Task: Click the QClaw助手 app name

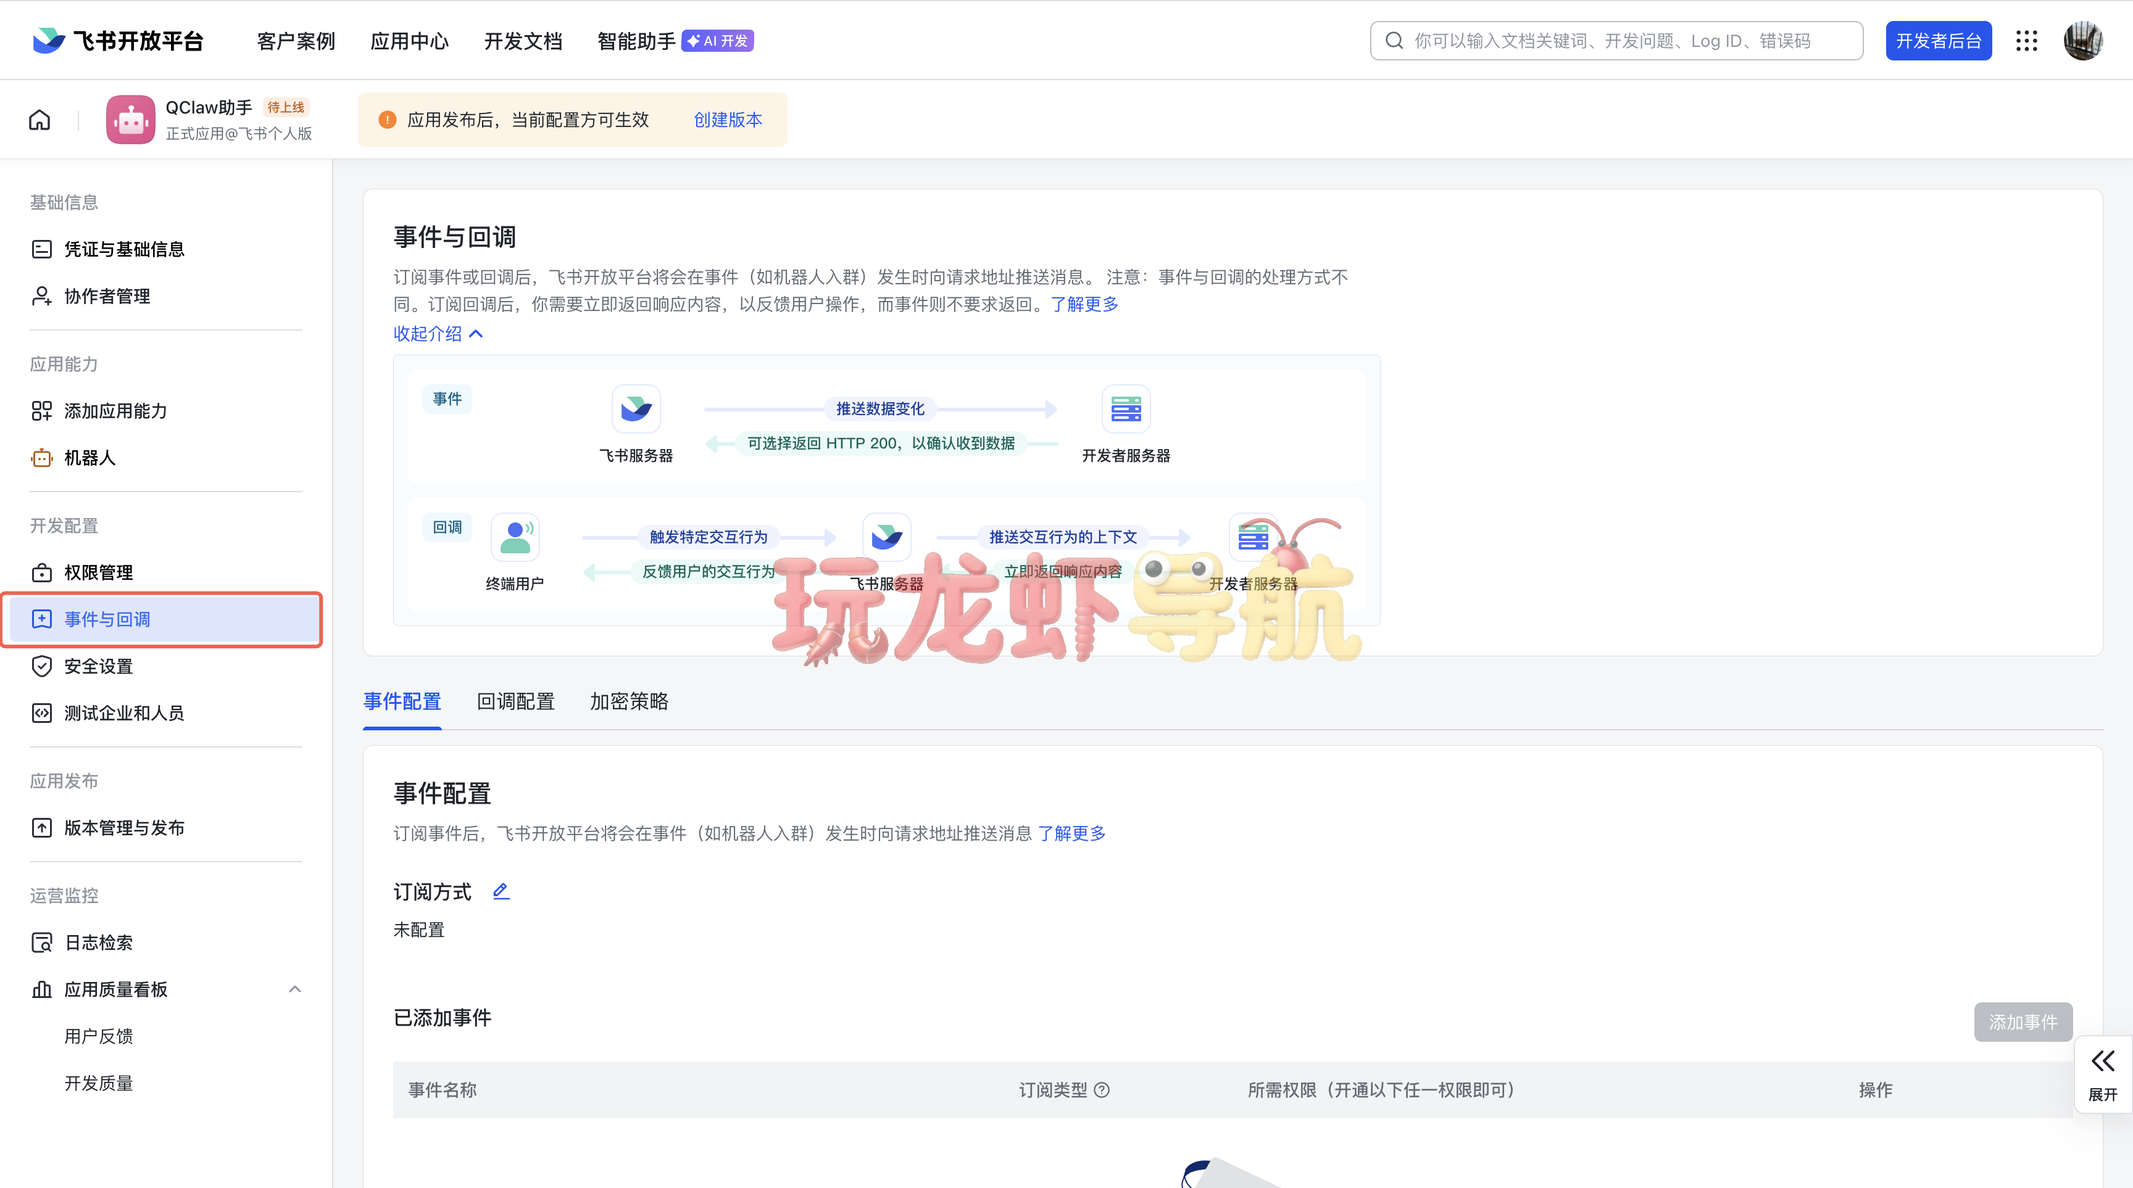Action: click(209, 107)
